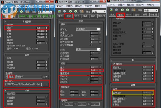Click 速度 spinner arrows in middle window
Viewport: 161px width, 108px height.
(x=100, y=70)
